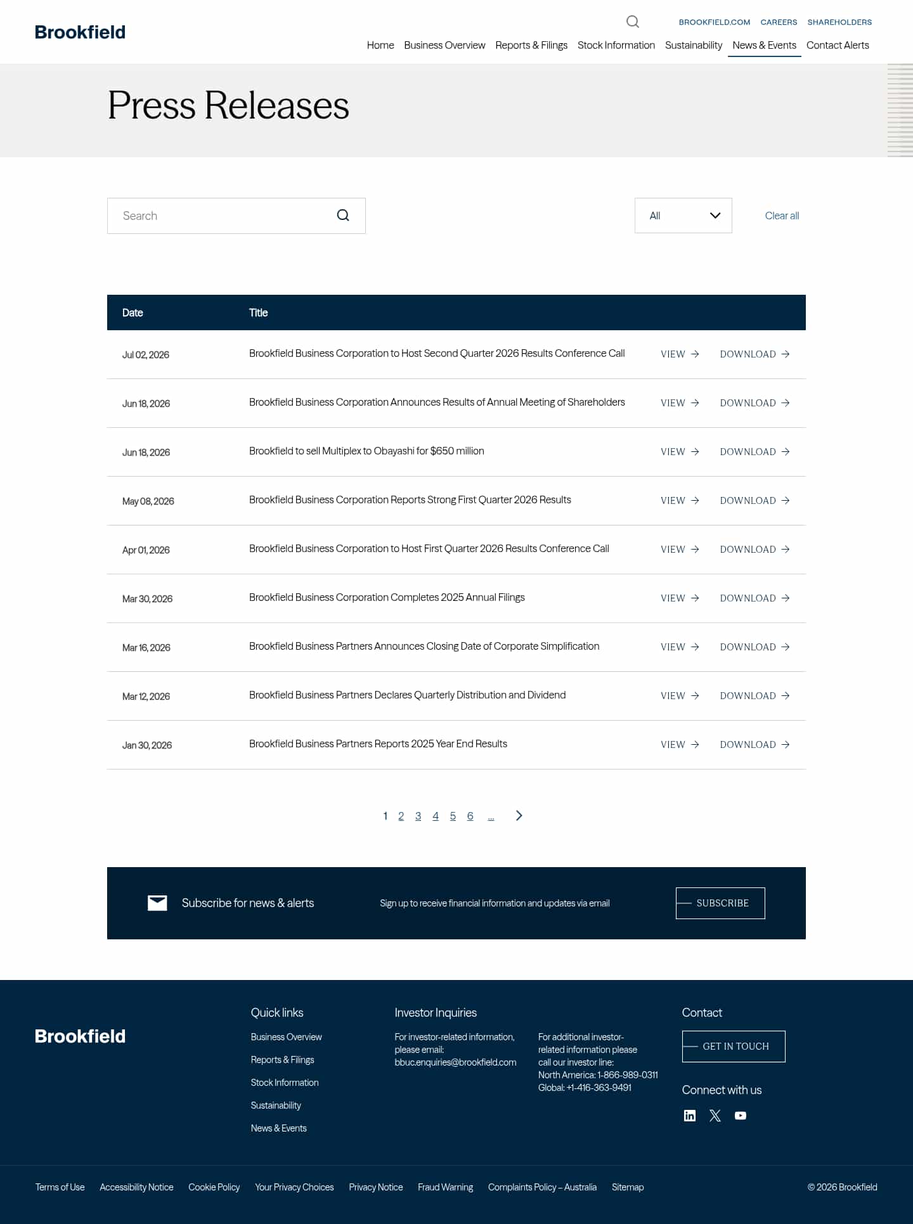Download the Multiplex to Obayashi release
Image resolution: width=913 pixels, height=1224 pixels.
(754, 452)
